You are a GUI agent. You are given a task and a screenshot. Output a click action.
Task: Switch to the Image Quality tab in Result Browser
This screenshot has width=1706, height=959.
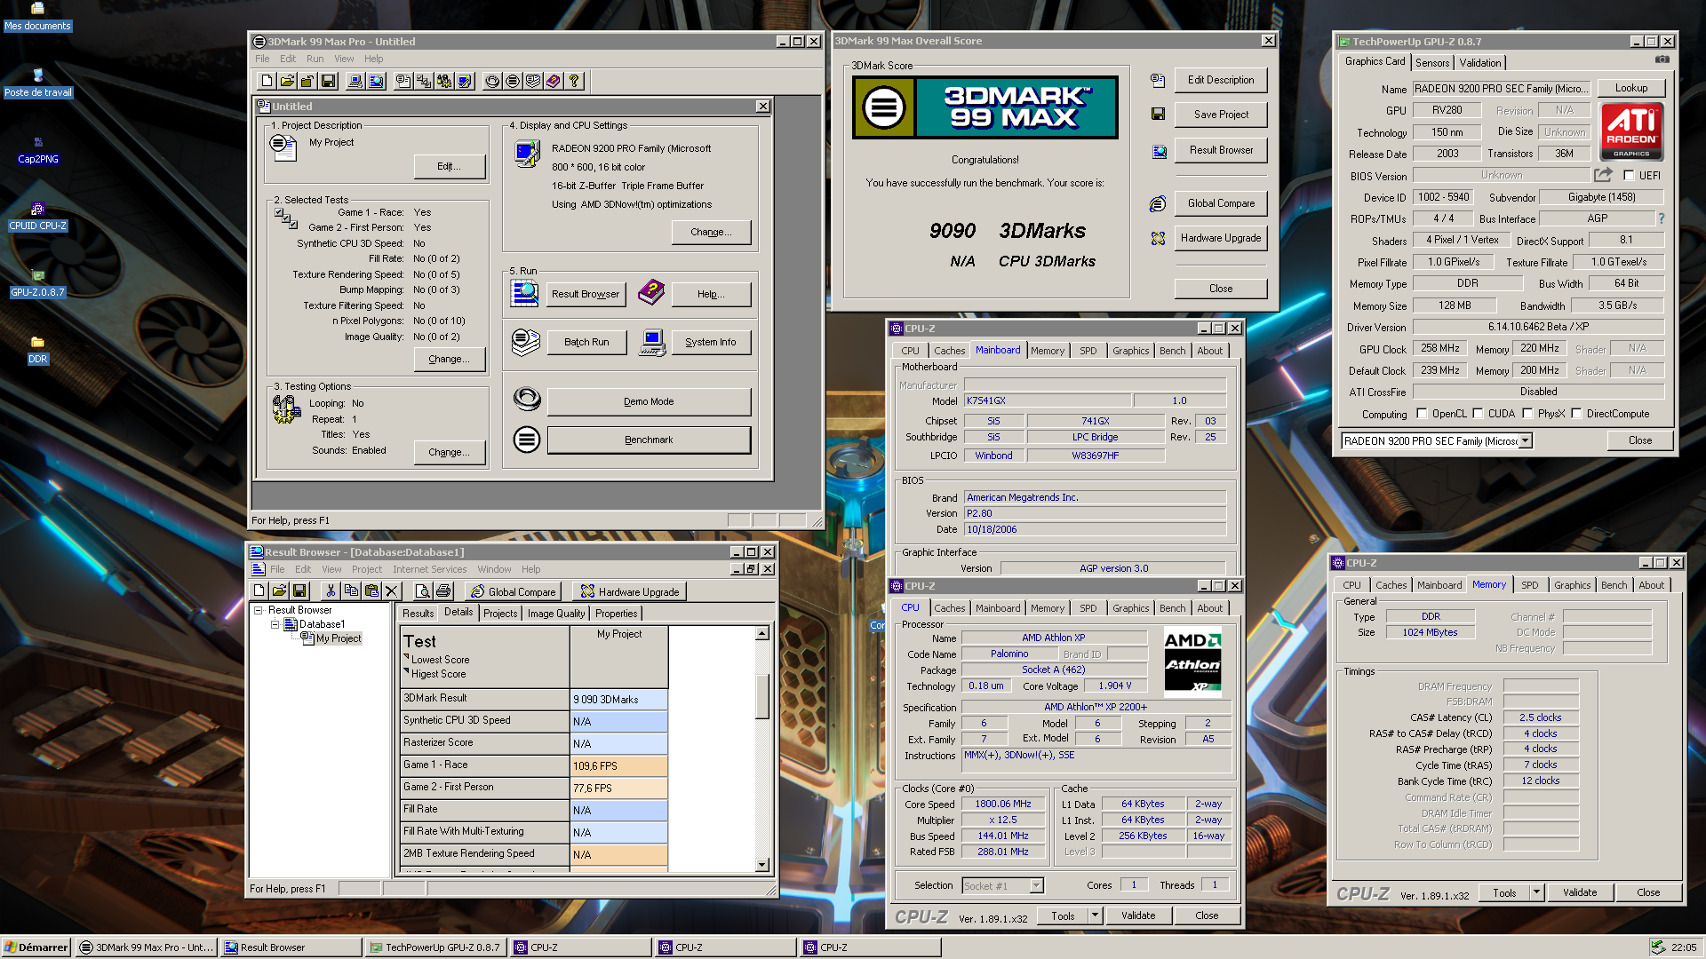click(x=556, y=614)
